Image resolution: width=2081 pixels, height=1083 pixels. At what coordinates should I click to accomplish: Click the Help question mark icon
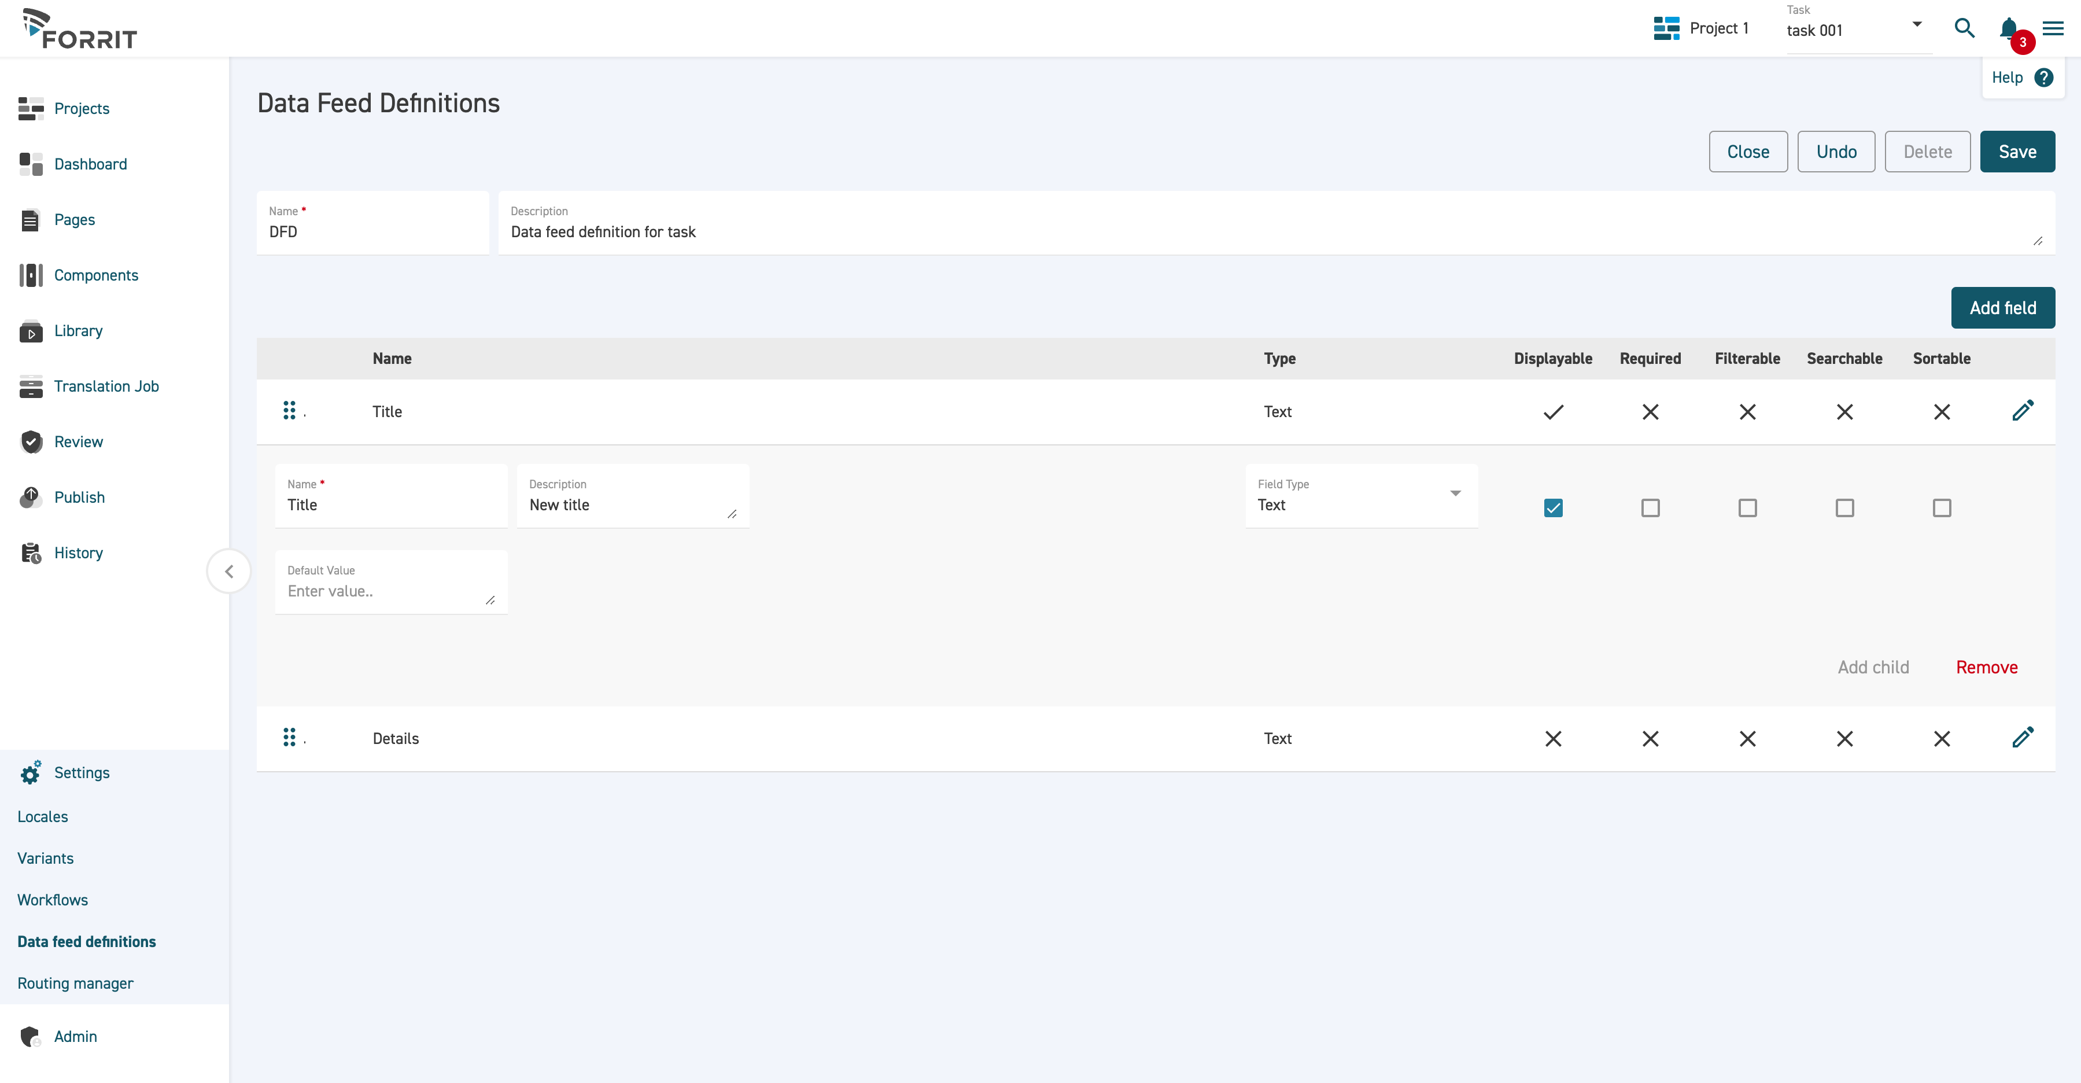point(2044,78)
